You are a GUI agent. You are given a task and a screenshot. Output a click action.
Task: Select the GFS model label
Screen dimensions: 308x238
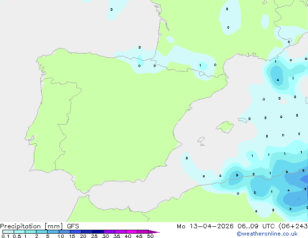[73, 226]
